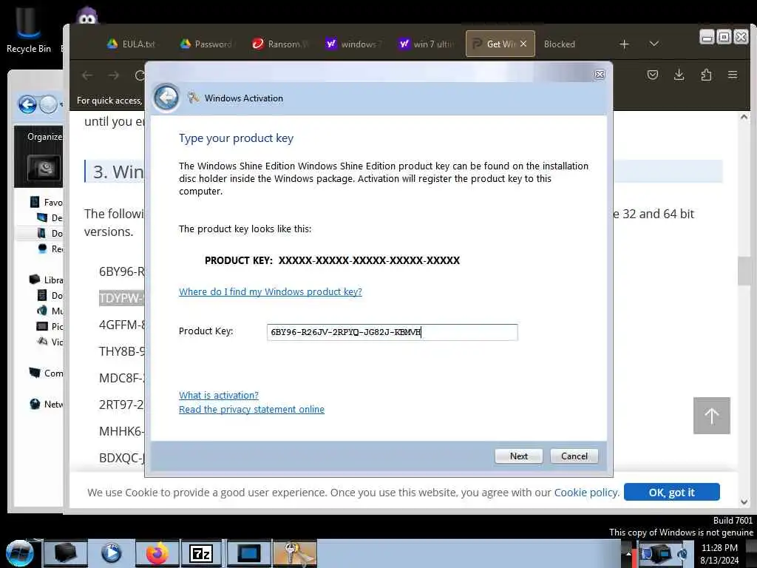
Task: Click the browser vertical scrollbar thumb
Action: pos(744,271)
